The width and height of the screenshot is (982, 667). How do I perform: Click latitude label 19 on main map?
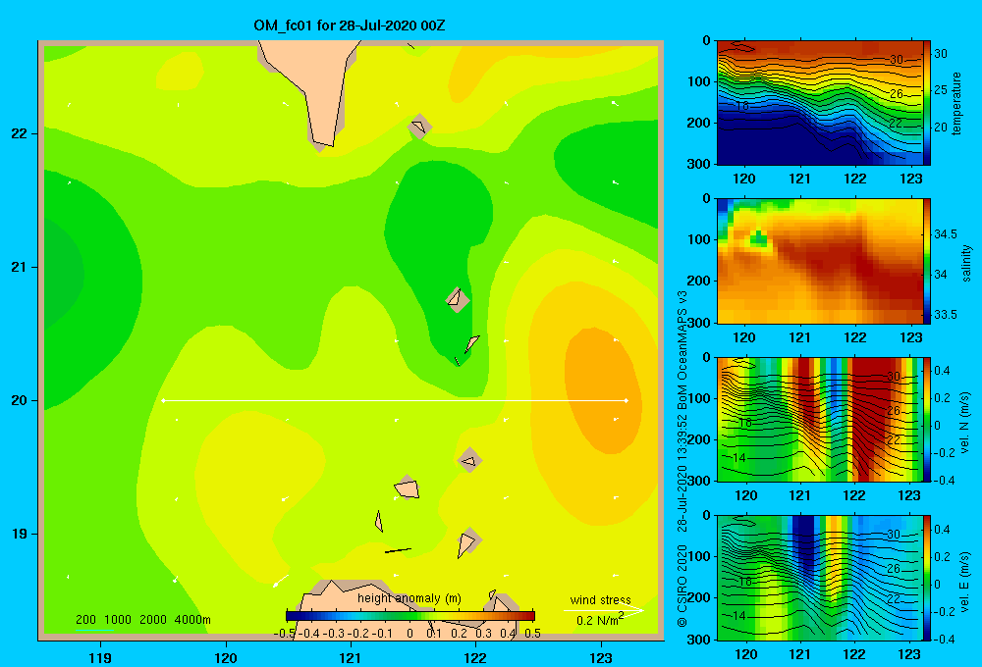[x=19, y=534]
